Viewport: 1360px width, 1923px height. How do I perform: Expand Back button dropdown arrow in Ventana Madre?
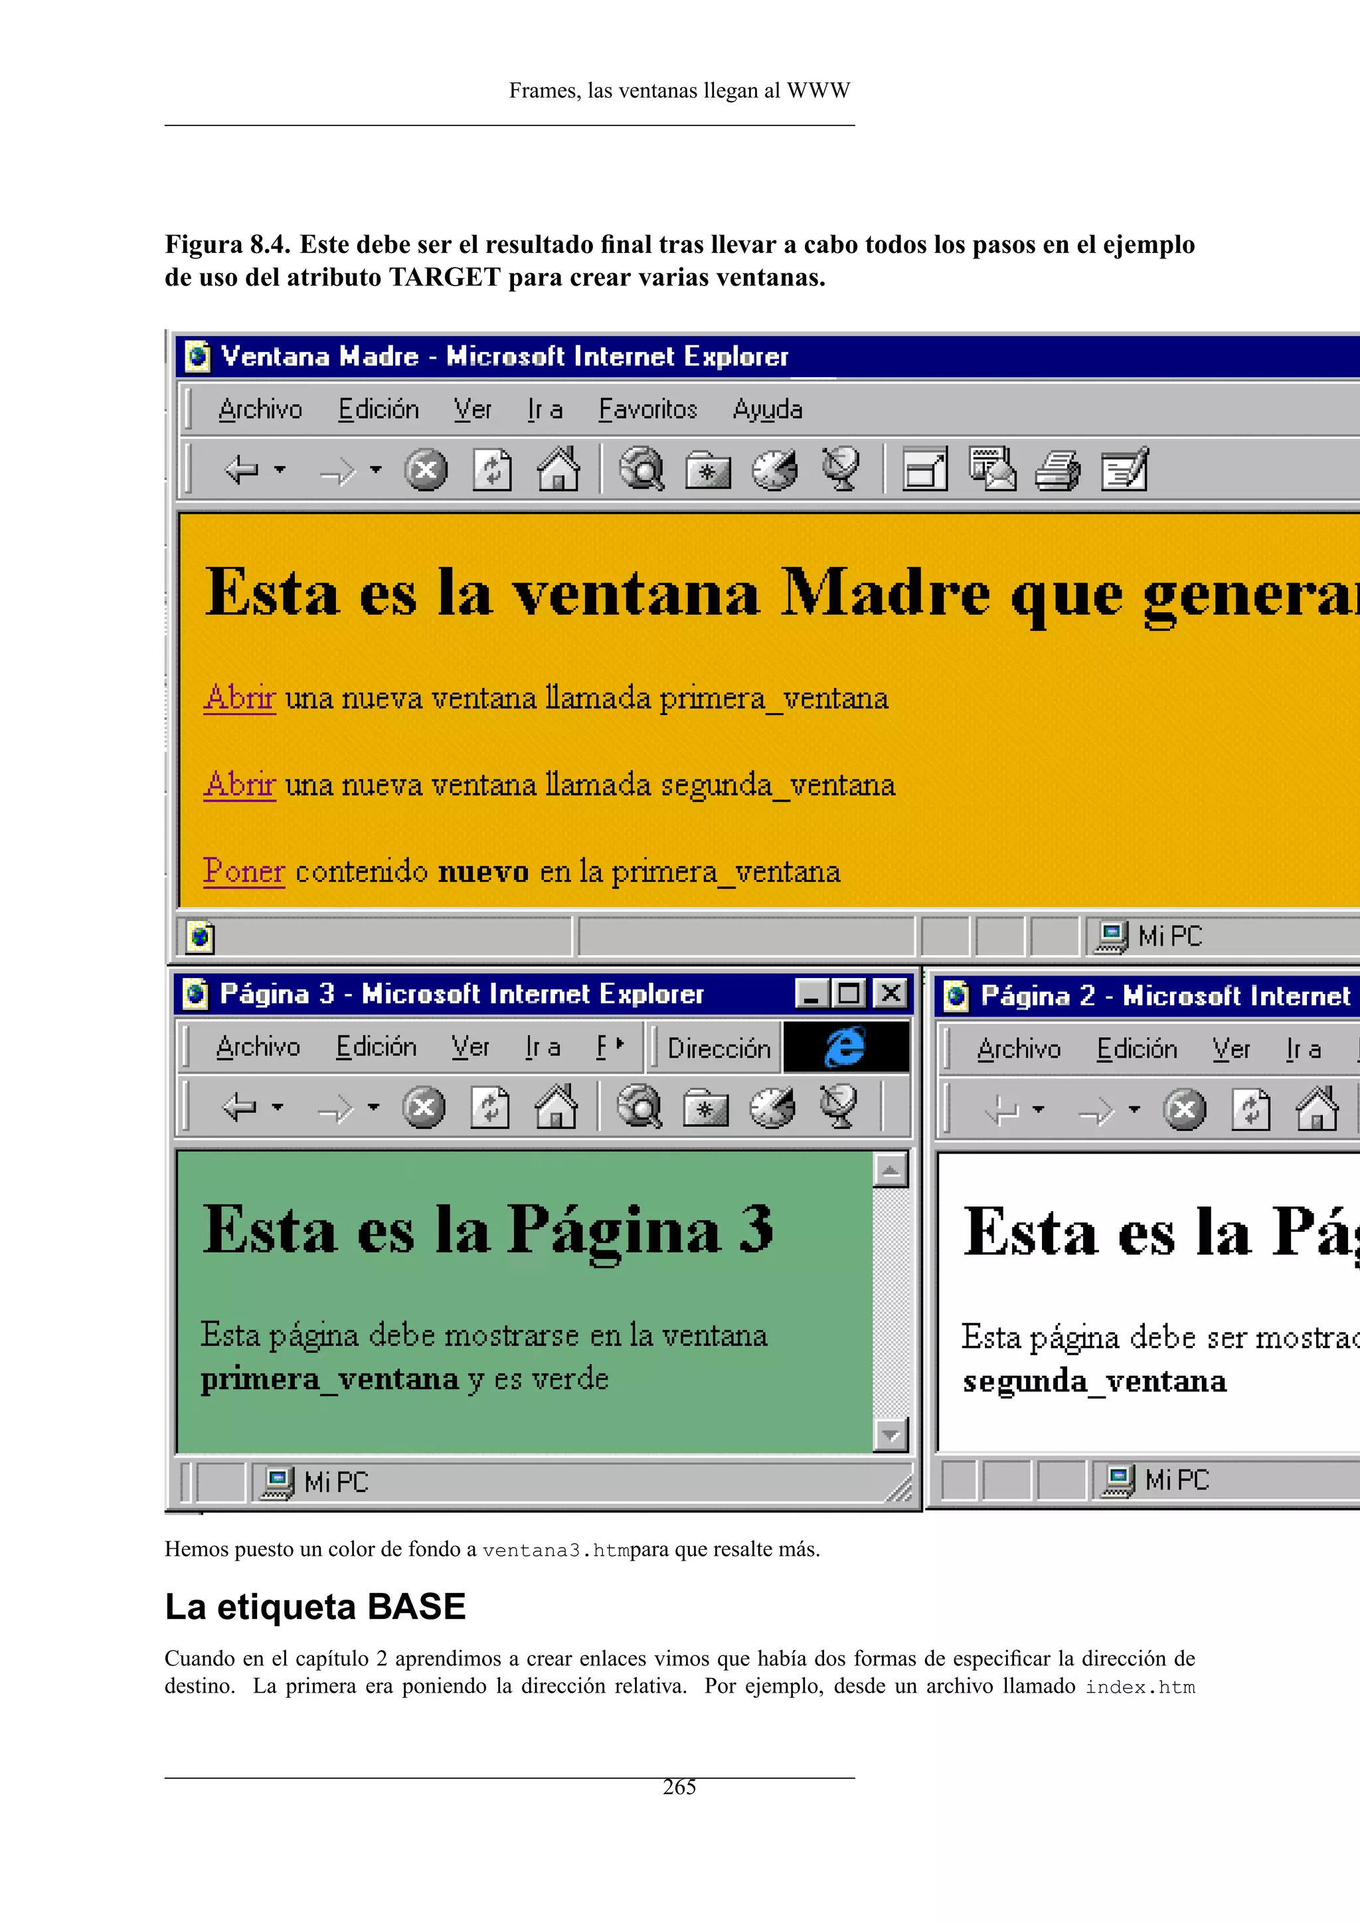280,470
